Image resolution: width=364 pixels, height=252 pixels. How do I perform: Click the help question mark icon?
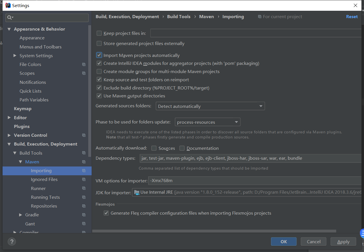12,242
